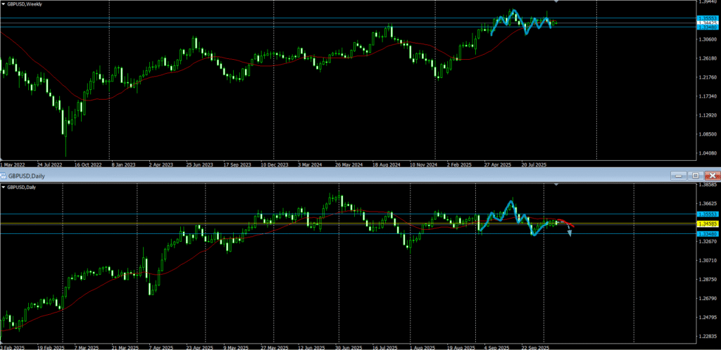The image size is (721, 350).
Task: Click chart shift triangle on daily chart
Action: click(x=557, y=185)
